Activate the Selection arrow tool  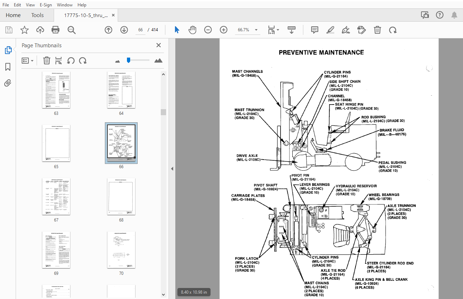coord(177,30)
